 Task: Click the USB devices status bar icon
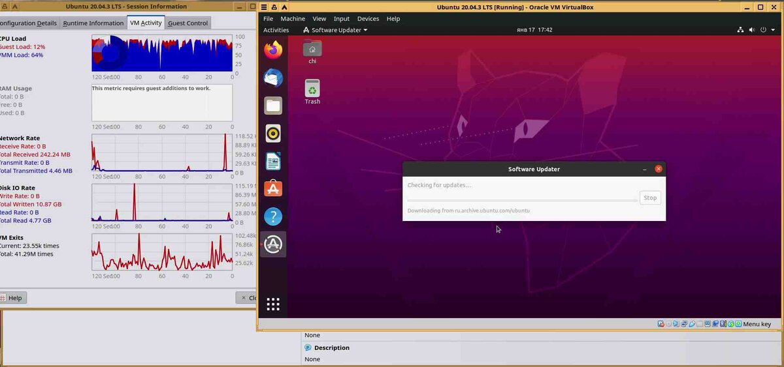click(692, 324)
